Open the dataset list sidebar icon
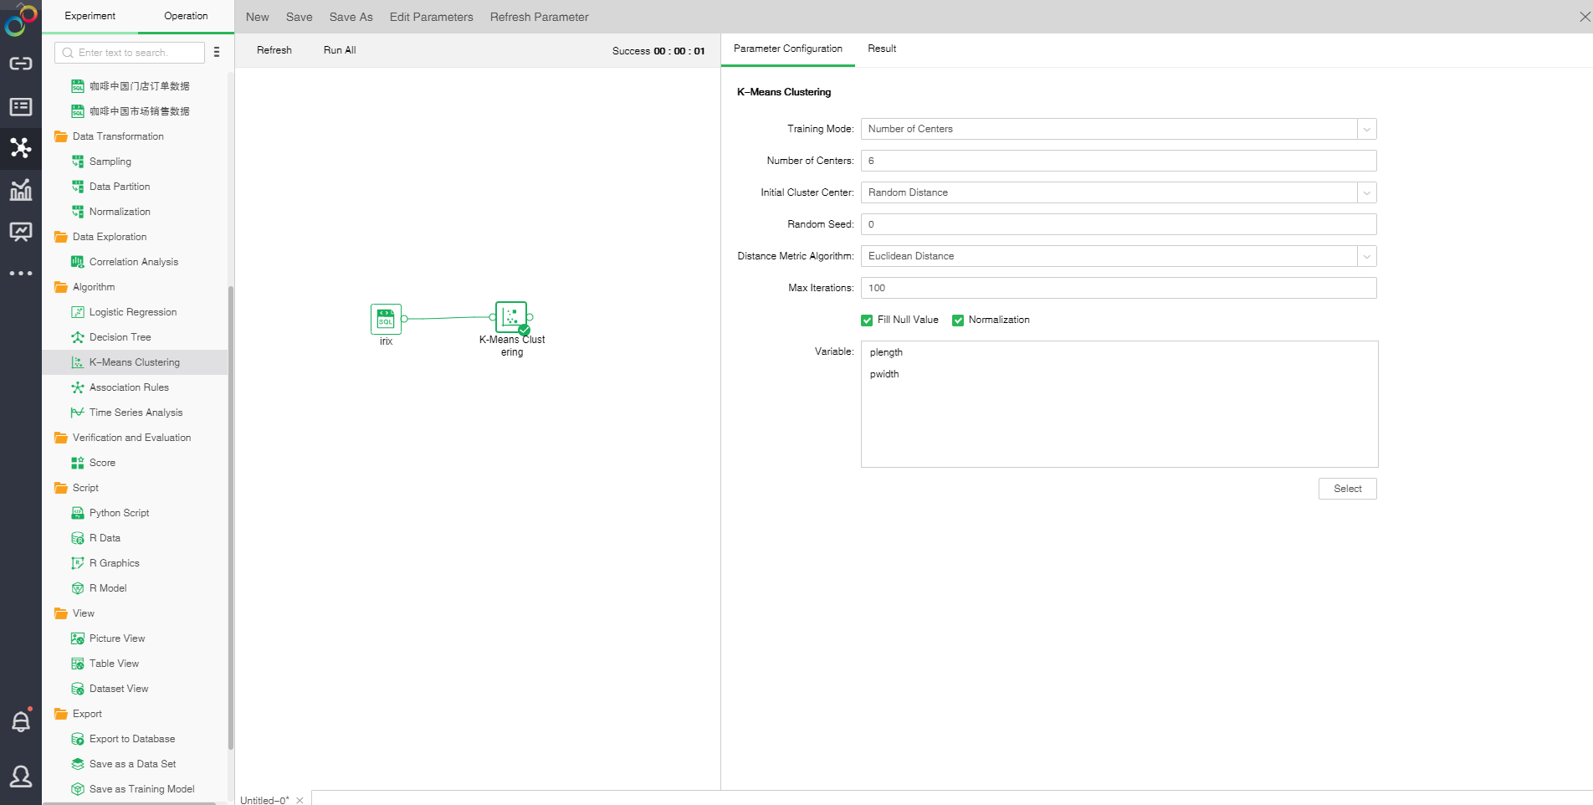 click(20, 106)
